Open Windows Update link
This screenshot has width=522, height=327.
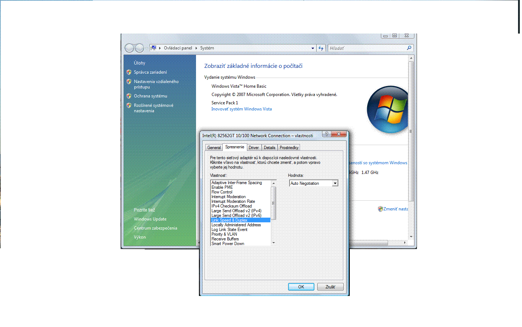(150, 219)
